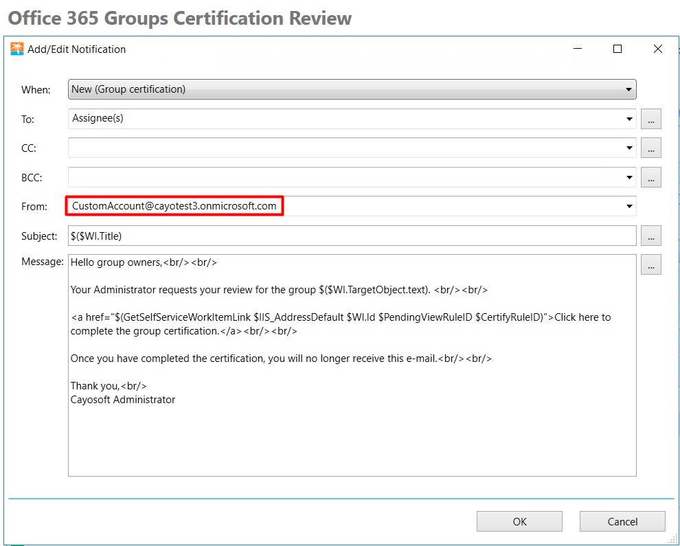Expand the CC field dropdown arrow

(x=629, y=148)
